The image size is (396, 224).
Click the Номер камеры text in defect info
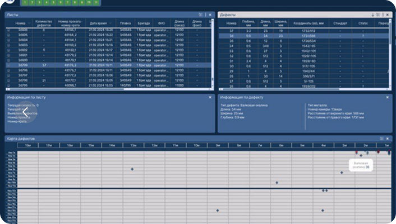click(x=325, y=109)
